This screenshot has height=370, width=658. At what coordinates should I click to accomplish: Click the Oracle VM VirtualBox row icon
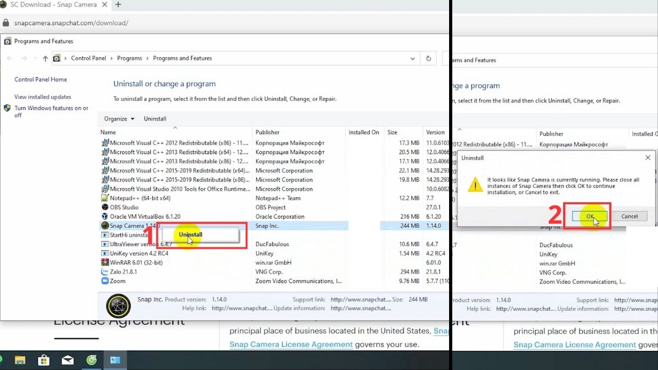coord(105,217)
